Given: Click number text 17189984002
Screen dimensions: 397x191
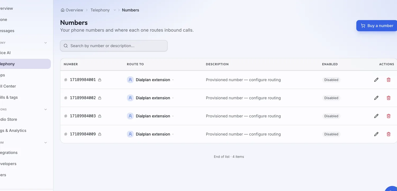Looking at the screenshot, I should tap(83, 98).
